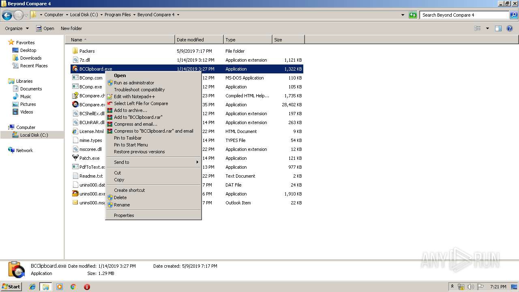Select the BCompare.exe application icon

click(x=75, y=105)
